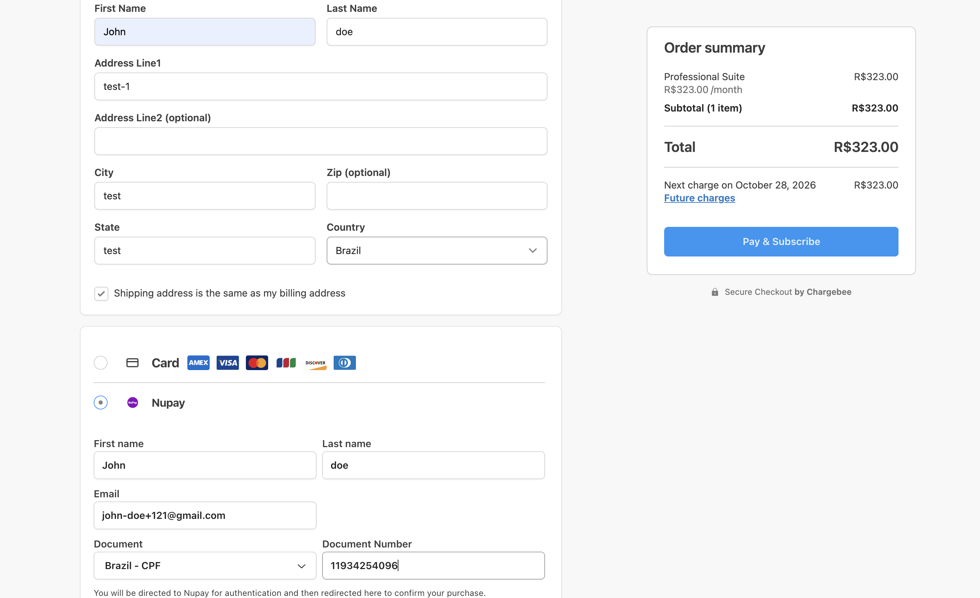This screenshot has height=598, width=980.
Task: Click the generic credit card outline icon
Action: click(x=132, y=362)
